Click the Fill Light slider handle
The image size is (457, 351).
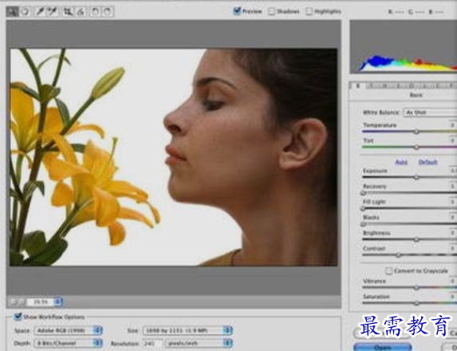coord(363,208)
